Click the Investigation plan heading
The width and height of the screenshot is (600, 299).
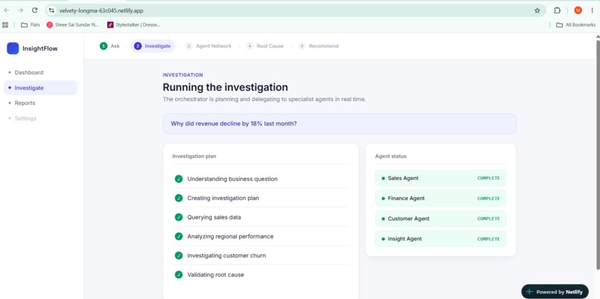coord(194,156)
